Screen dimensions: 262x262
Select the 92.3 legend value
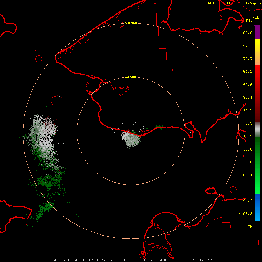248,46
